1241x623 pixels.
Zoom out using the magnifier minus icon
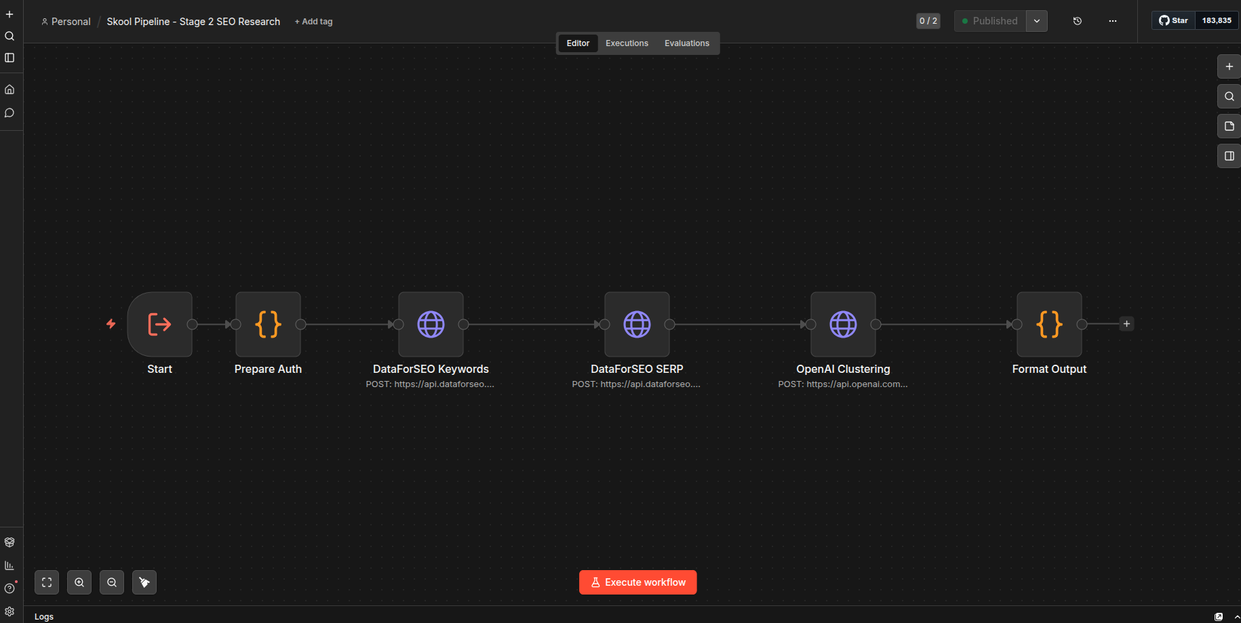point(111,582)
